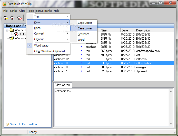Sort by the Description column header
Viewport: 178px width, 136px height.
pos(154,30)
